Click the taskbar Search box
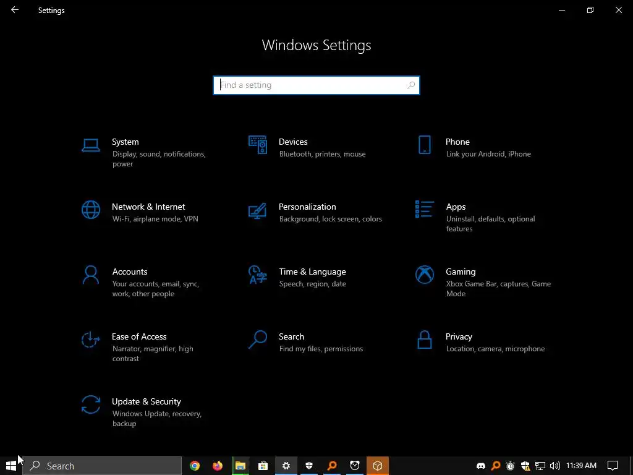This screenshot has width=633, height=475. click(x=102, y=466)
